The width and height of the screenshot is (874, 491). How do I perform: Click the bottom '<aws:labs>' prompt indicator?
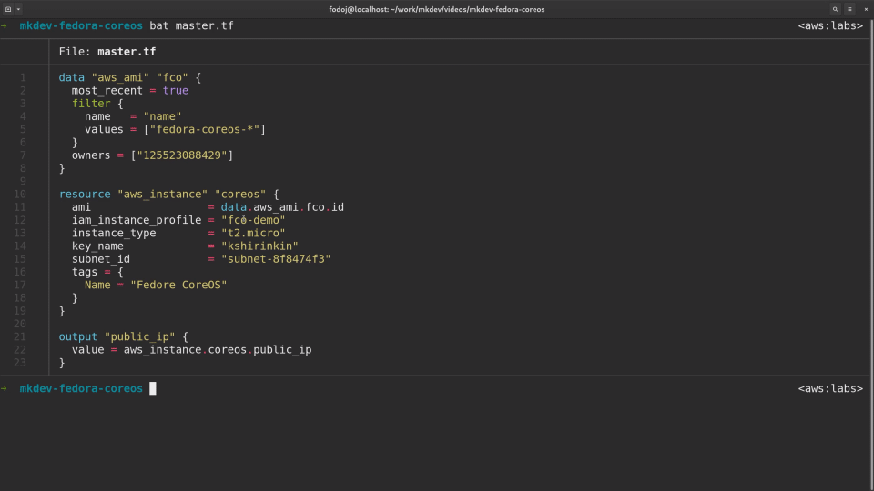830,388
